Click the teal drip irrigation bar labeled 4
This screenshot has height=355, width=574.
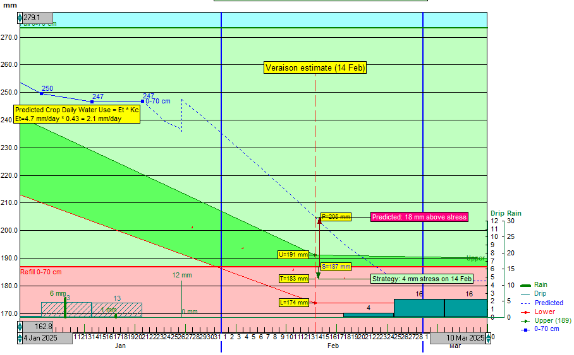point(369,315)
